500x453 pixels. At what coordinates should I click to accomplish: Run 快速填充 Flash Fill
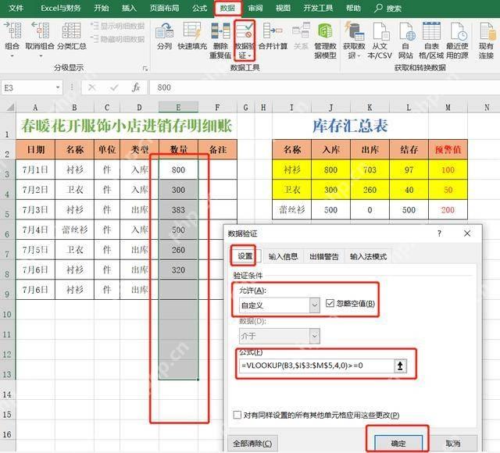192,36
